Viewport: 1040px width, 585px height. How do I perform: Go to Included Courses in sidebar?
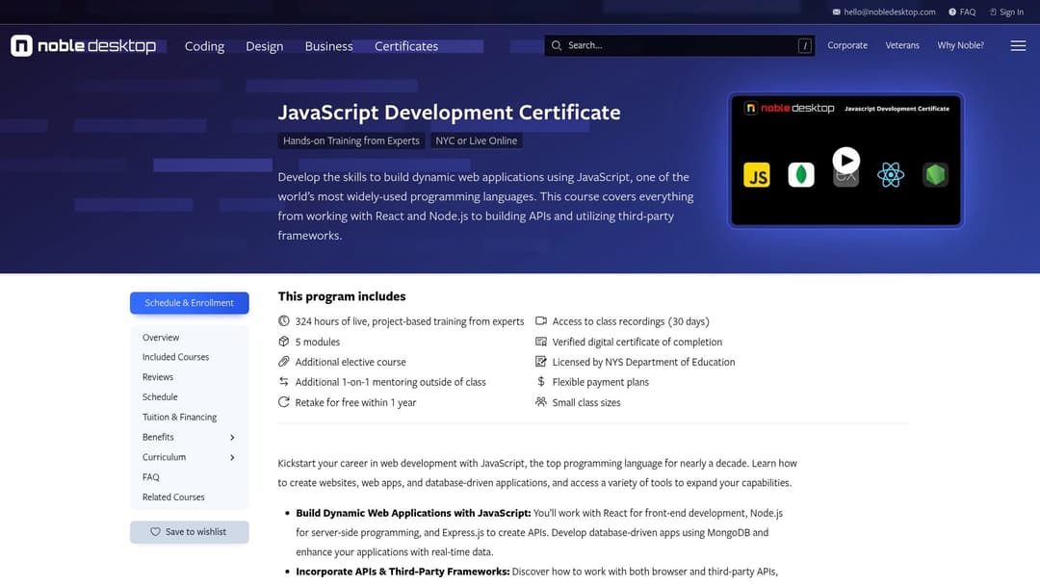click(176, 357)
